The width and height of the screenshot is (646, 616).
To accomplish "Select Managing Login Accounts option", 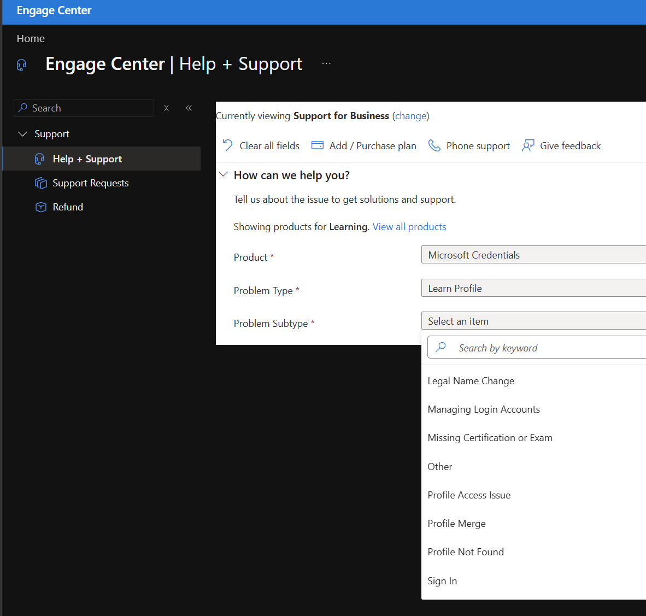I will pyautogui.click(x=533, y=409).
